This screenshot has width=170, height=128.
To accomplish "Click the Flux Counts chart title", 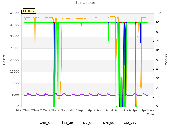I will [85, 3].
